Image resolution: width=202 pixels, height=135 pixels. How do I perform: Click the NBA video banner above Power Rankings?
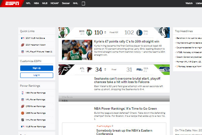114,99
